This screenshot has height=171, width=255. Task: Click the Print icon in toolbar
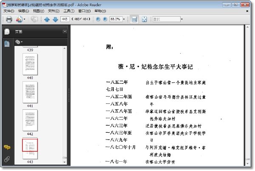click(9, 19)
